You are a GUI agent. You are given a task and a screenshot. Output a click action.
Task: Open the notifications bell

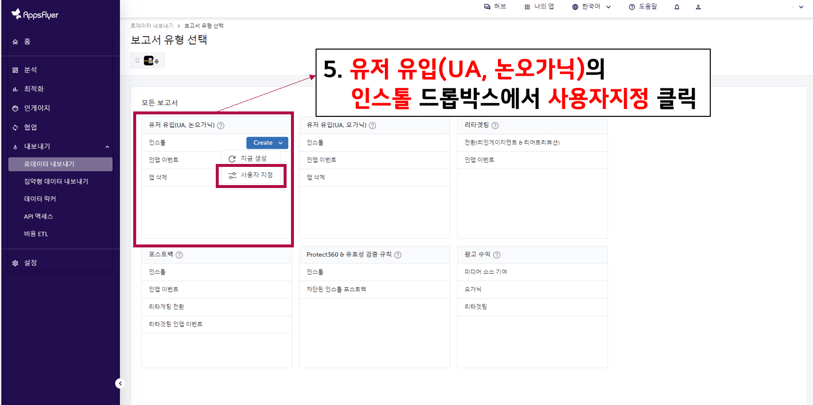point(677,7)
